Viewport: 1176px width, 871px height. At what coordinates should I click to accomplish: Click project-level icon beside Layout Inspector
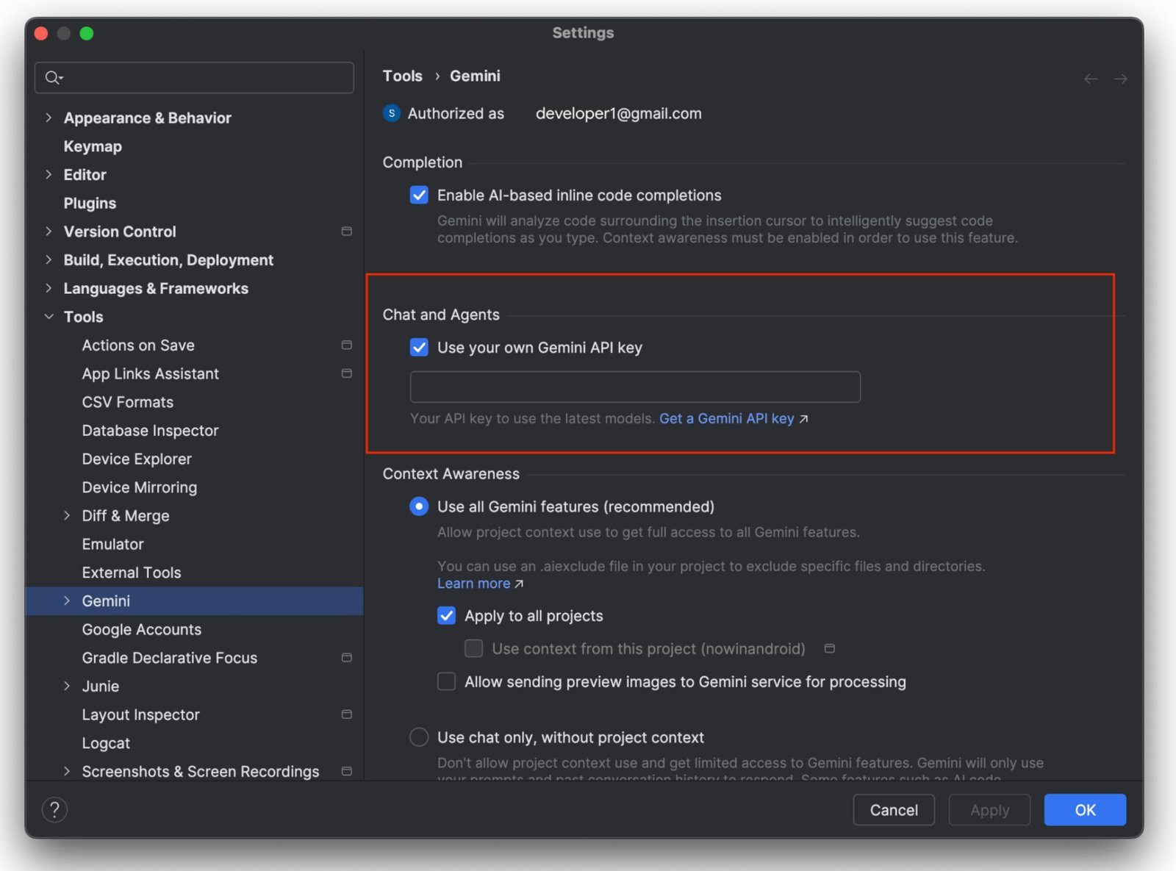(x=347, y=714)
